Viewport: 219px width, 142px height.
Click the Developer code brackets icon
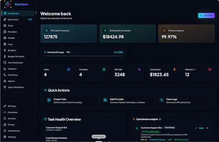[5, 112]
